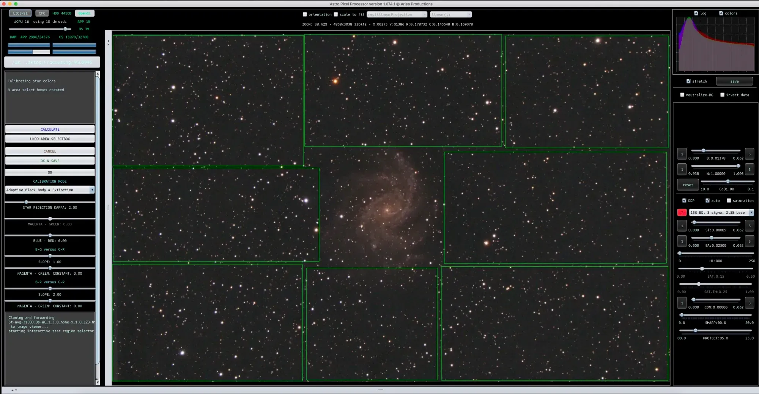Open the CFG settings button
This screenshot has height=394, width=759.
(x=42, y=13)
